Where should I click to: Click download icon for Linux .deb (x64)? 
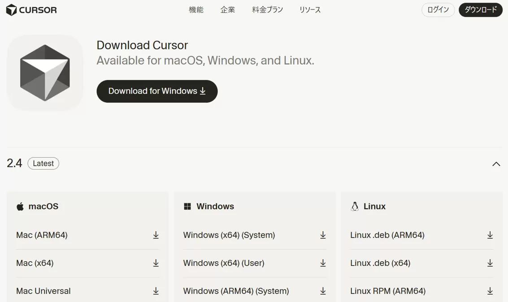click(x=490, y=263)
